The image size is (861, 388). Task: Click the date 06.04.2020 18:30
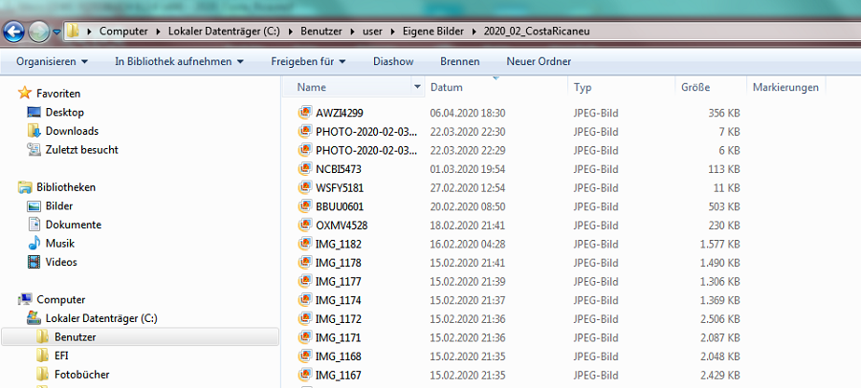click(467, 113)
